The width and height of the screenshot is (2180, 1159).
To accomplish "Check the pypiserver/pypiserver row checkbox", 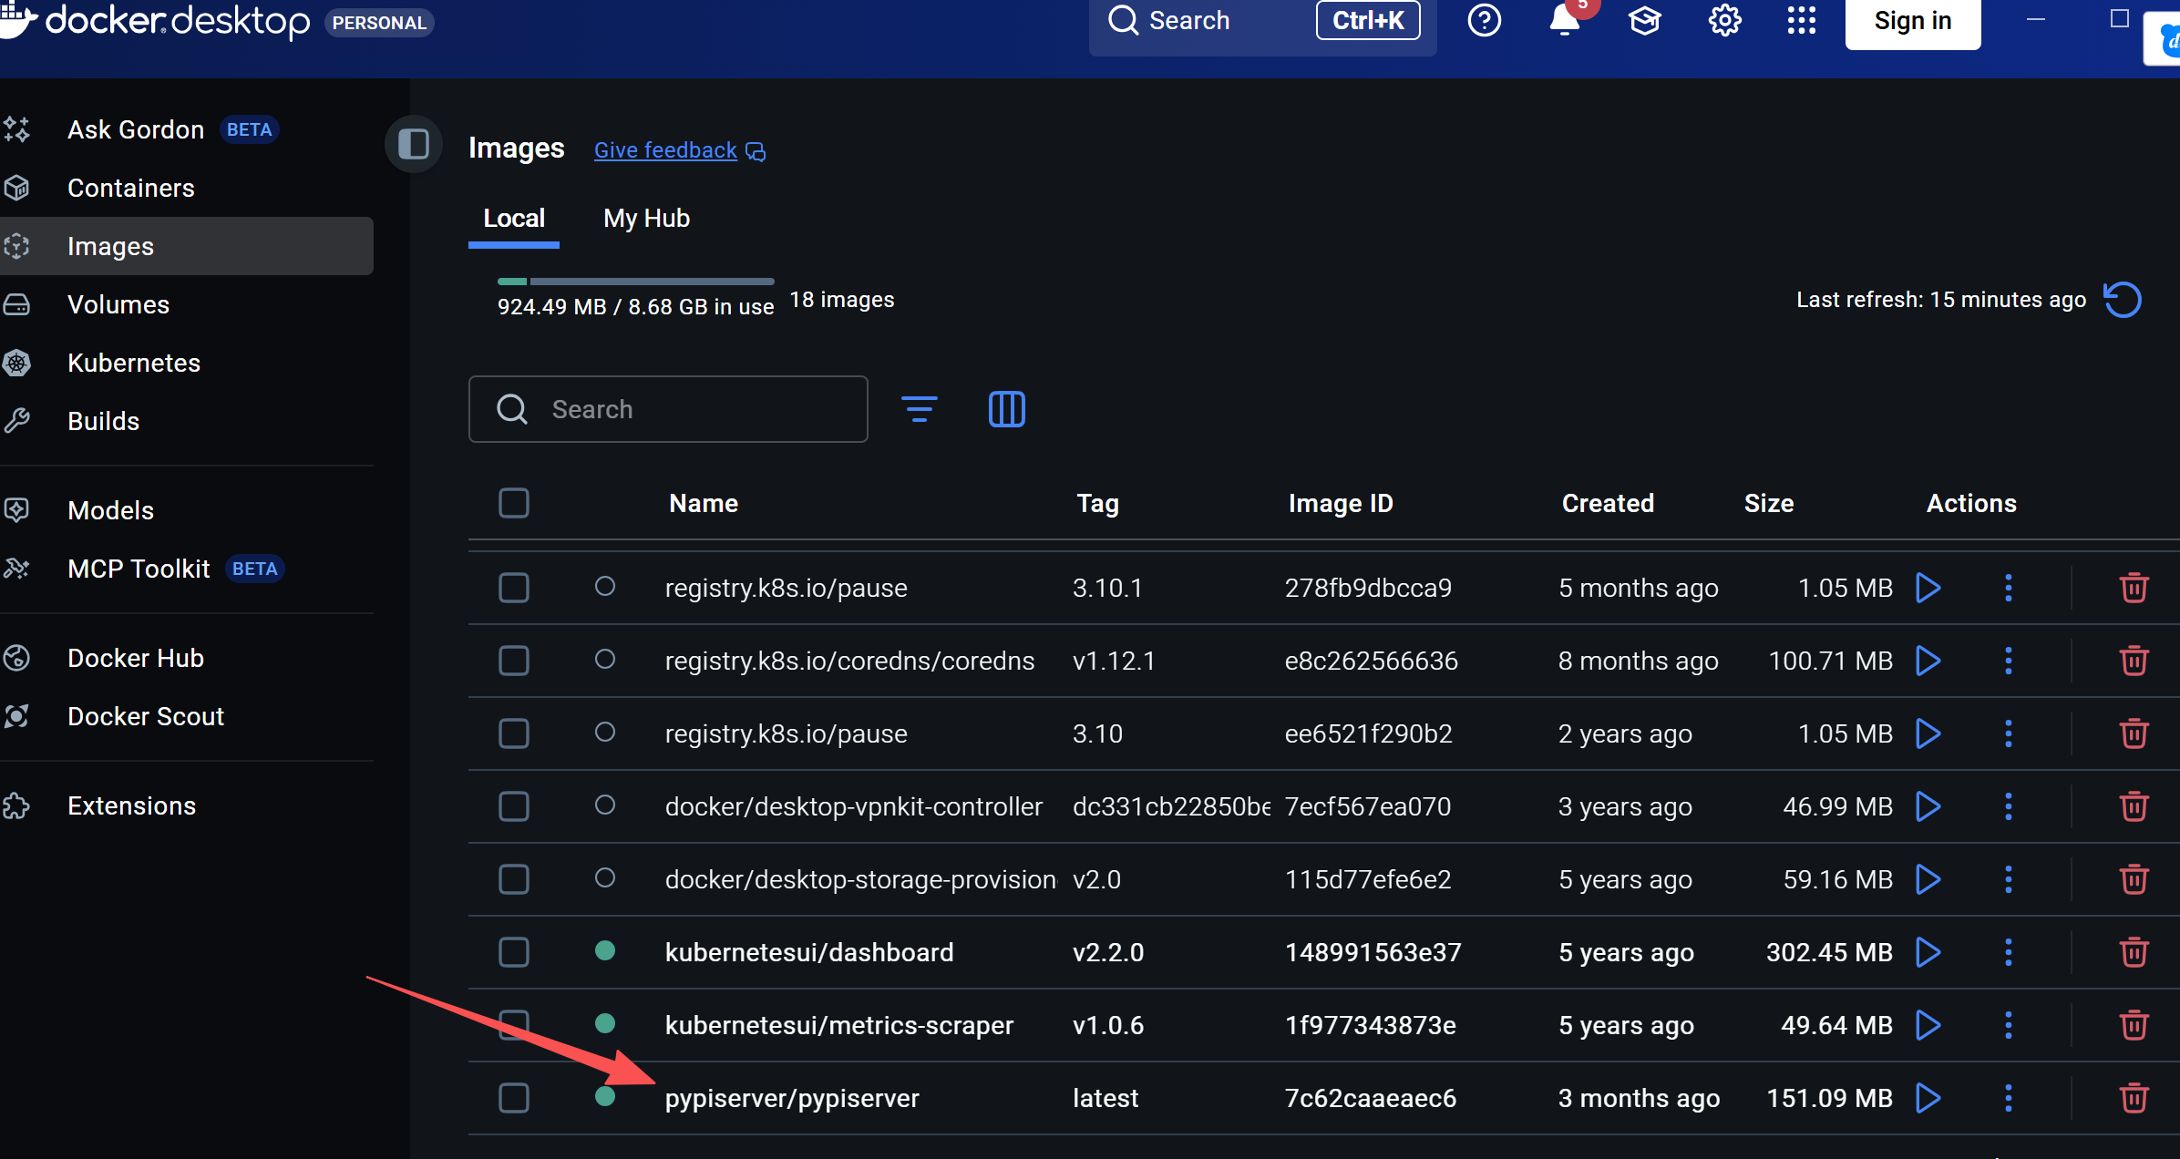I will coord(514,1098).
